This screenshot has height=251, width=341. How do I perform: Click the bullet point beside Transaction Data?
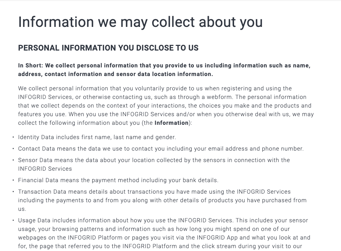[x=13, y=192]
